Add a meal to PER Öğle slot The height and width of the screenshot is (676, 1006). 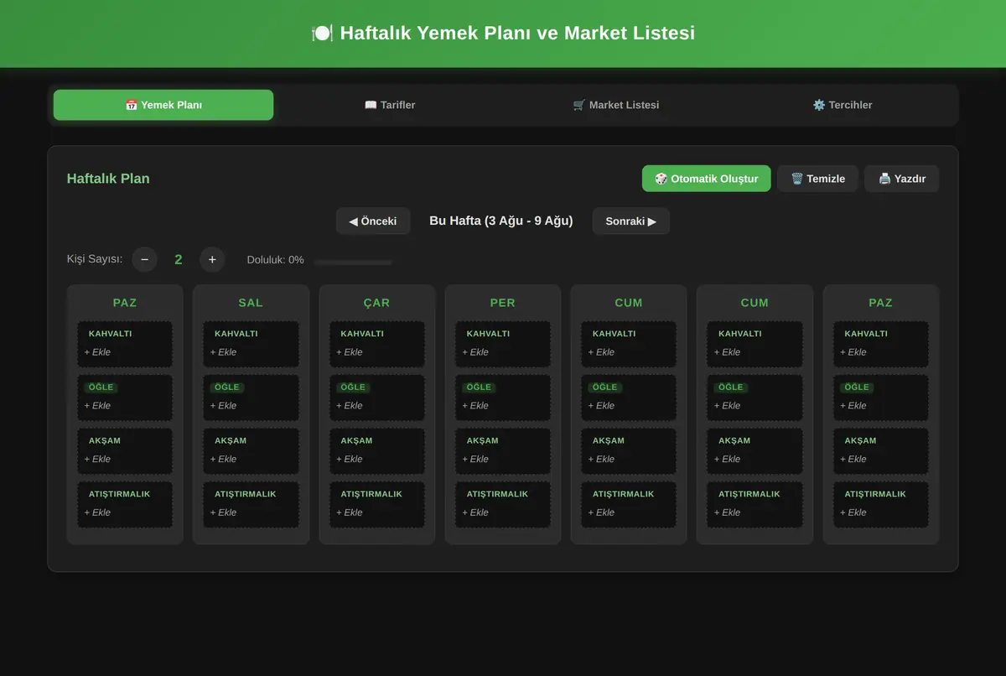tap(503, 398)
